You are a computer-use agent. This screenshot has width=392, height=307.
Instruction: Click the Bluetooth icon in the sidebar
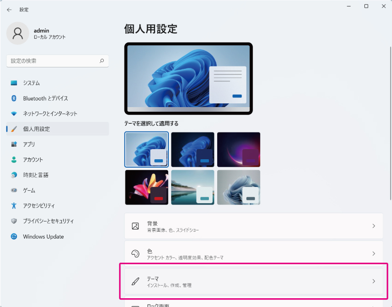14,98
